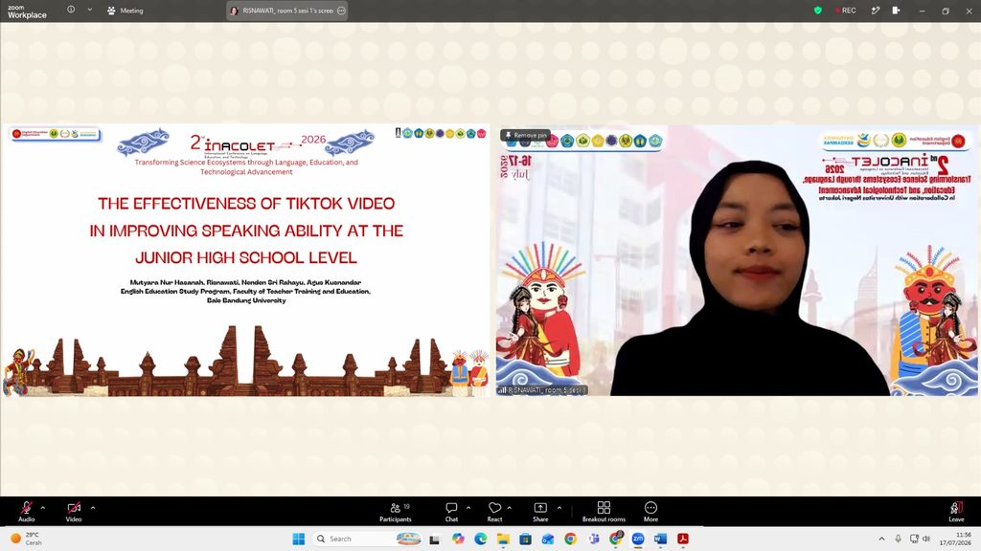Expand chat options chevron beside Chat
The width and height of the screenshot is (981, 551).
click(468, 508)
